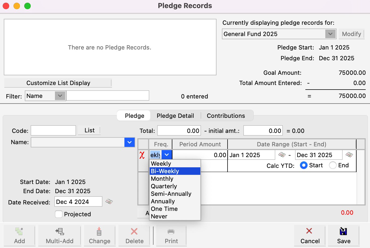The image size is (370, 248).
Task: Open calendar picker for range start date
Action: 282,155
